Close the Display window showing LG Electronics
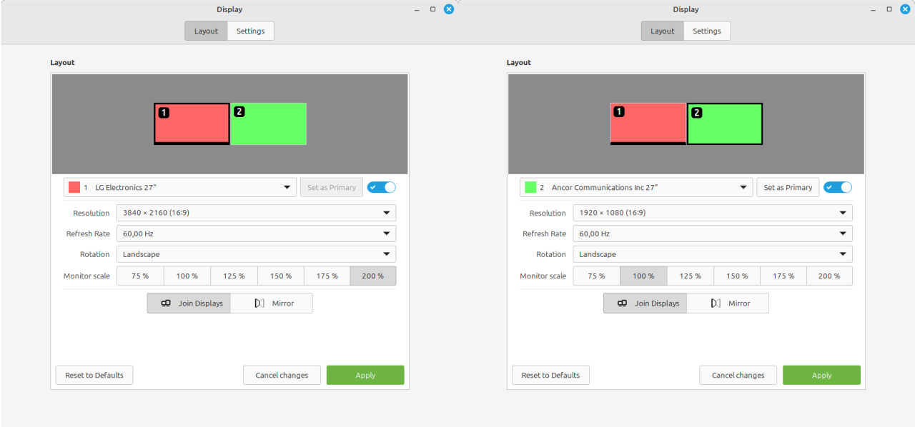 click(448, 9)
